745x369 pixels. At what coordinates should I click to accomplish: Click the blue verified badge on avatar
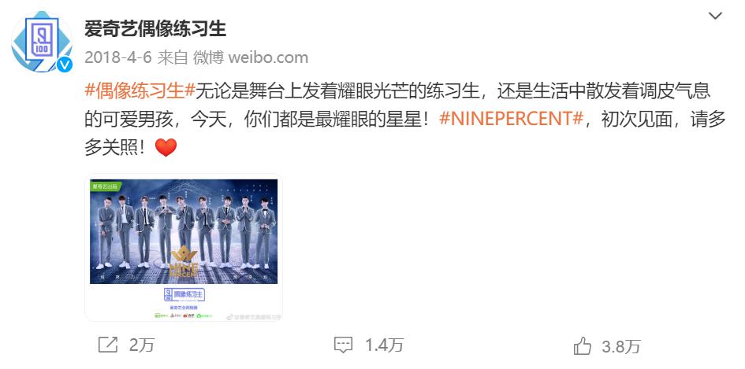click(x=65, y=64)
